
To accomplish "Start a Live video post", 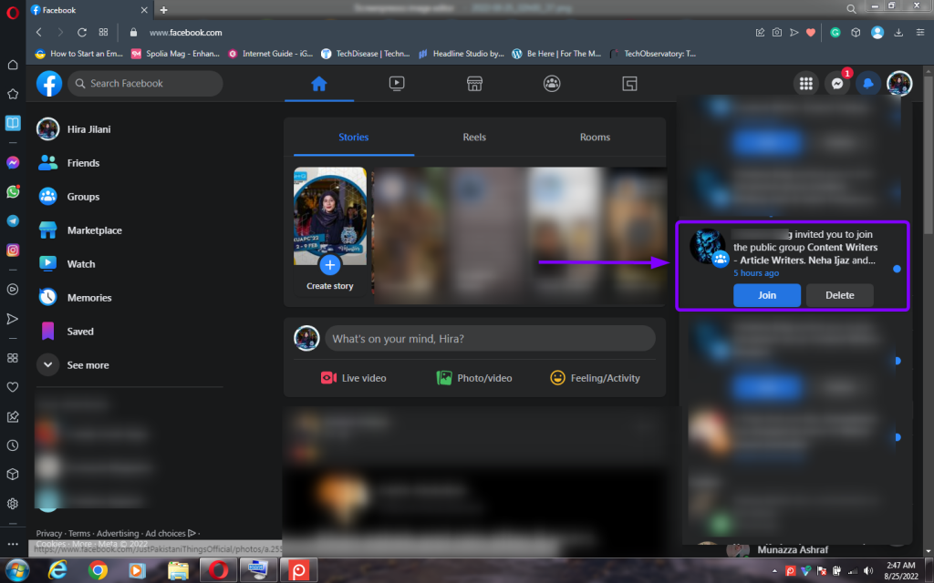I will pos(354,378).
